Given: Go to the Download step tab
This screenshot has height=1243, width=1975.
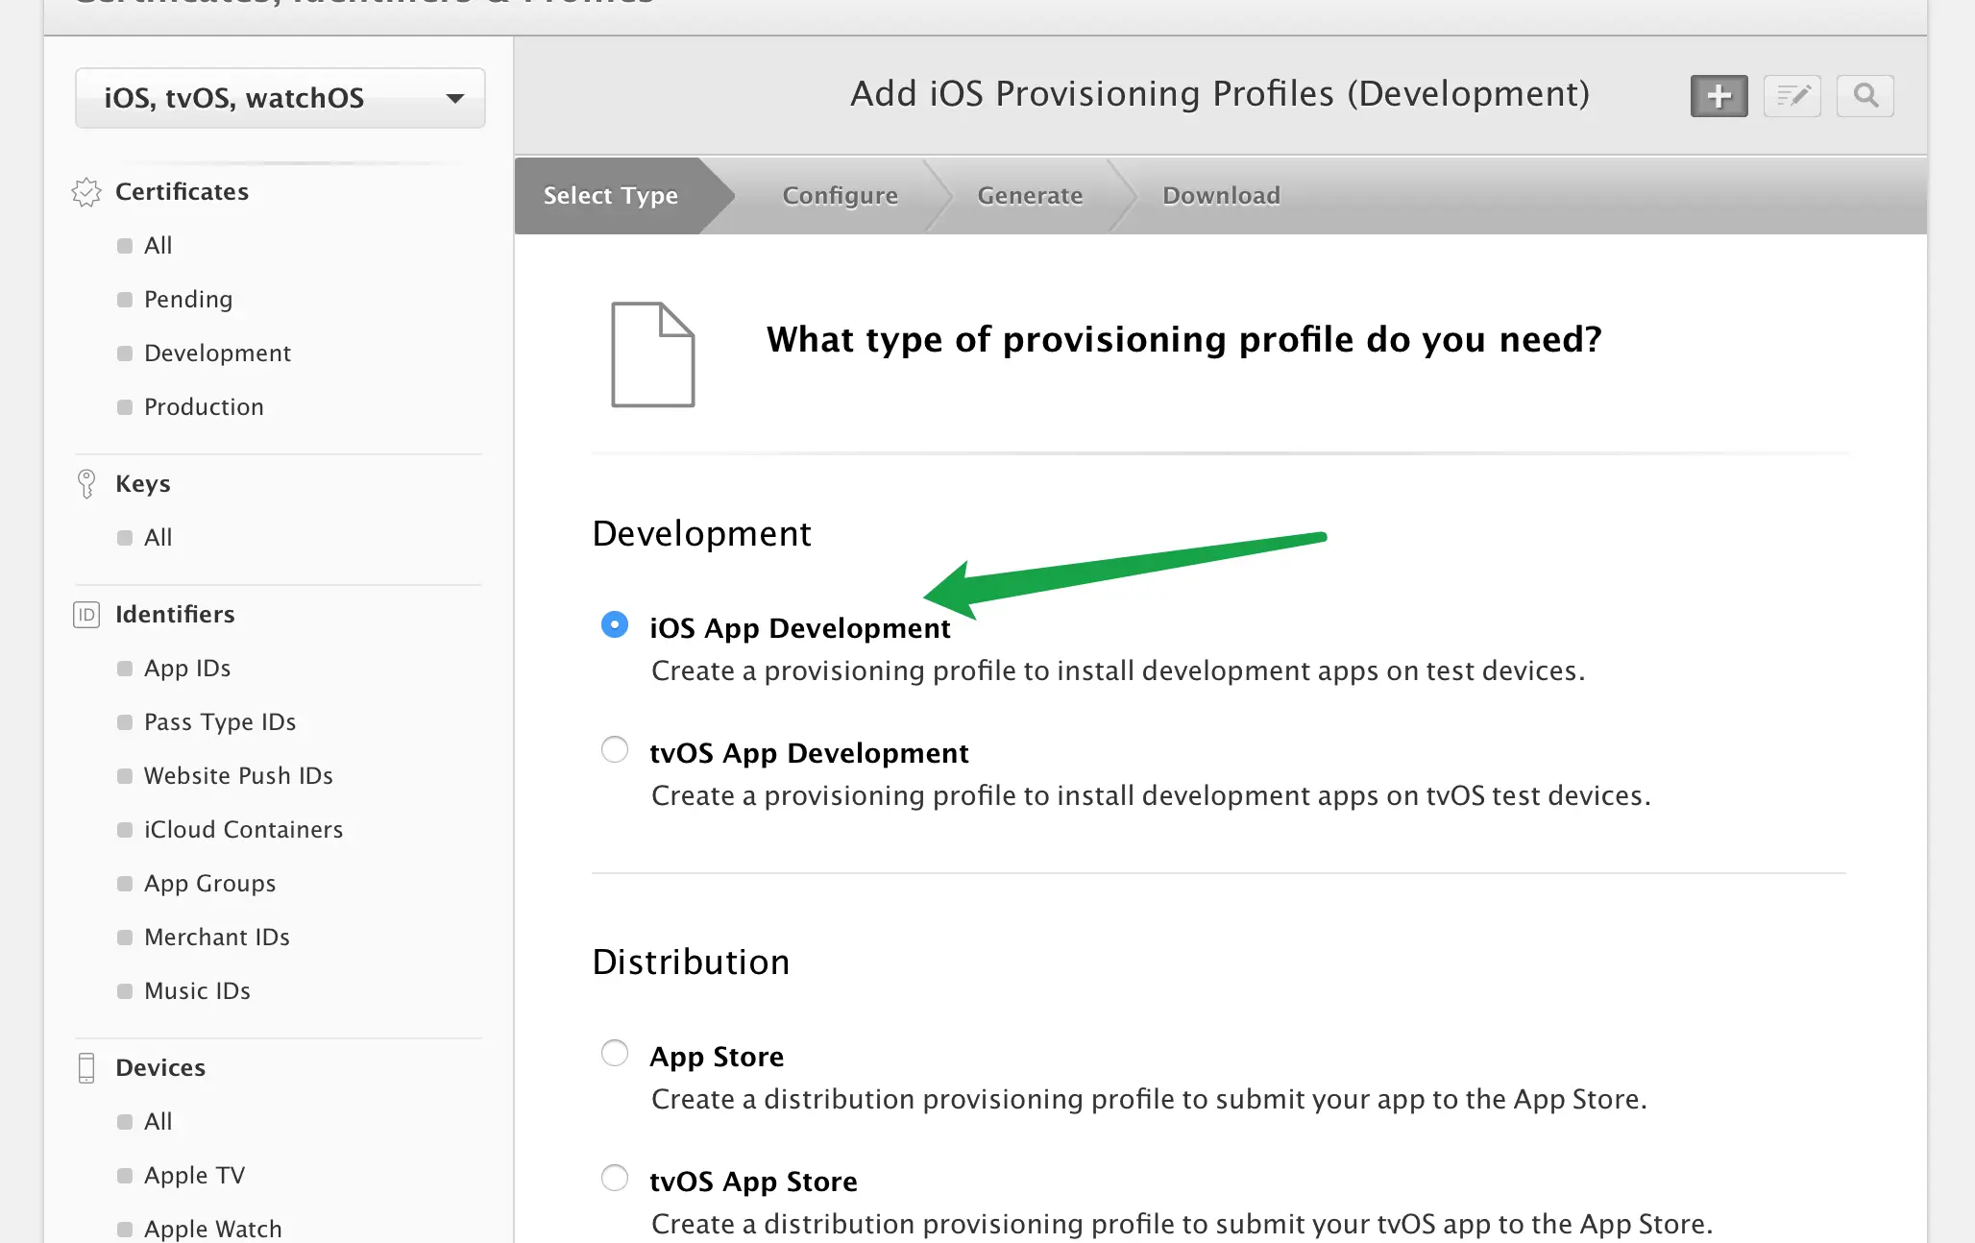Looking at the screenshot, I should tap(1221, 196).
